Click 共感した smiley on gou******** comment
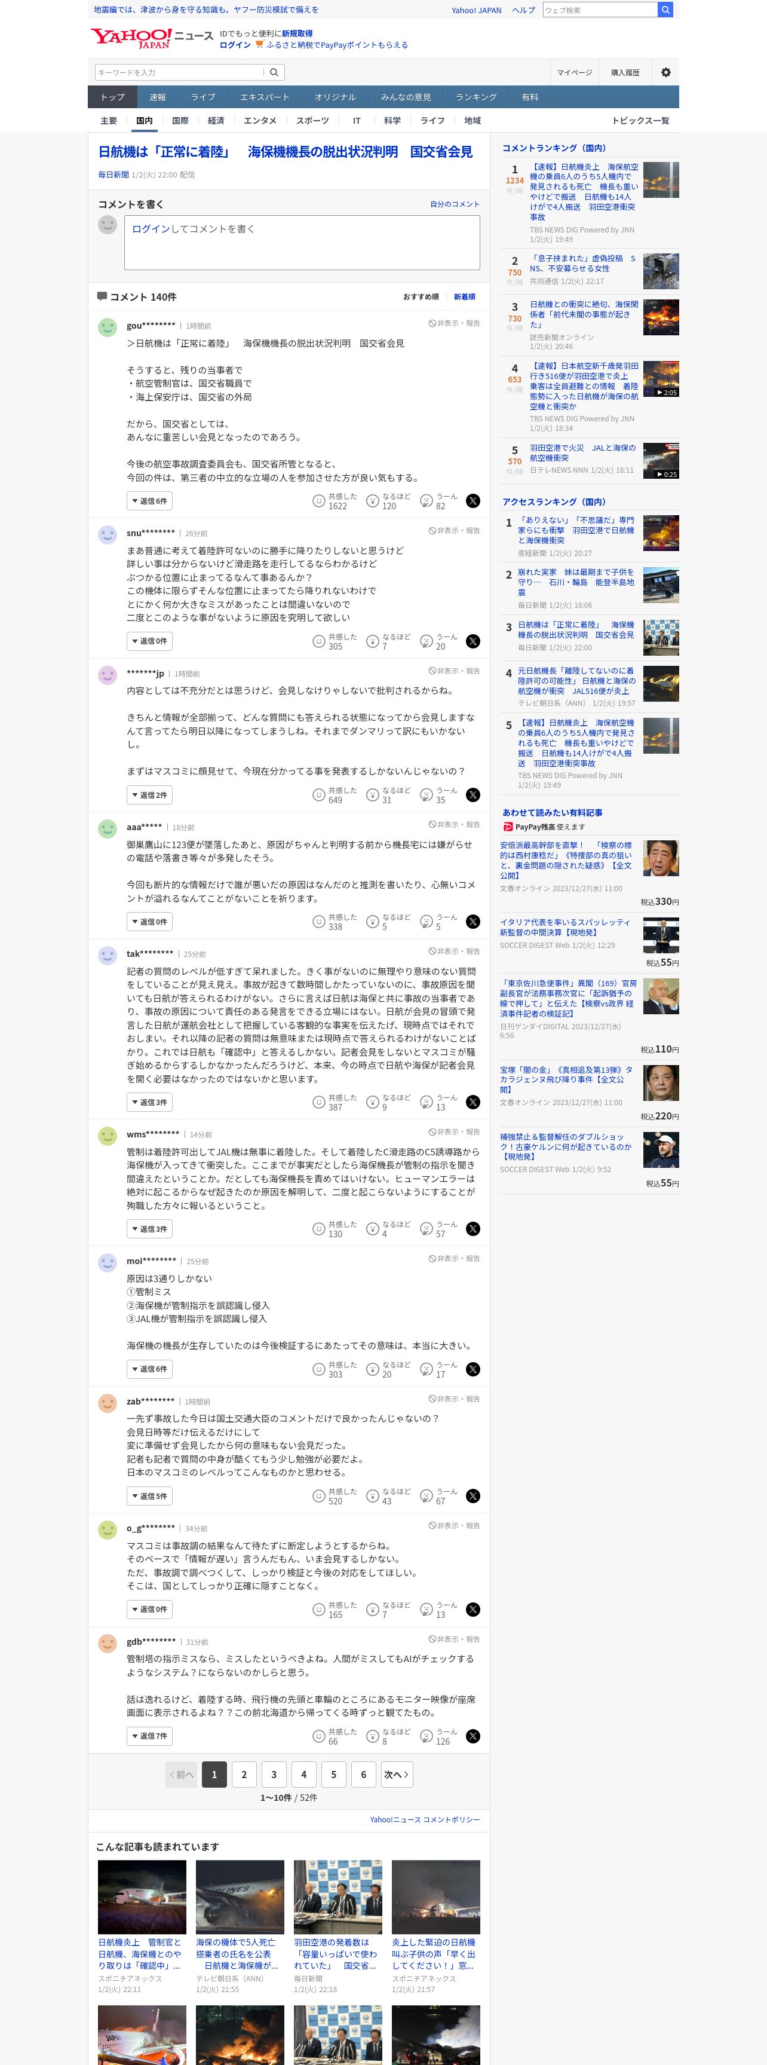This screenshot has height=2065, width=767. 318,501
